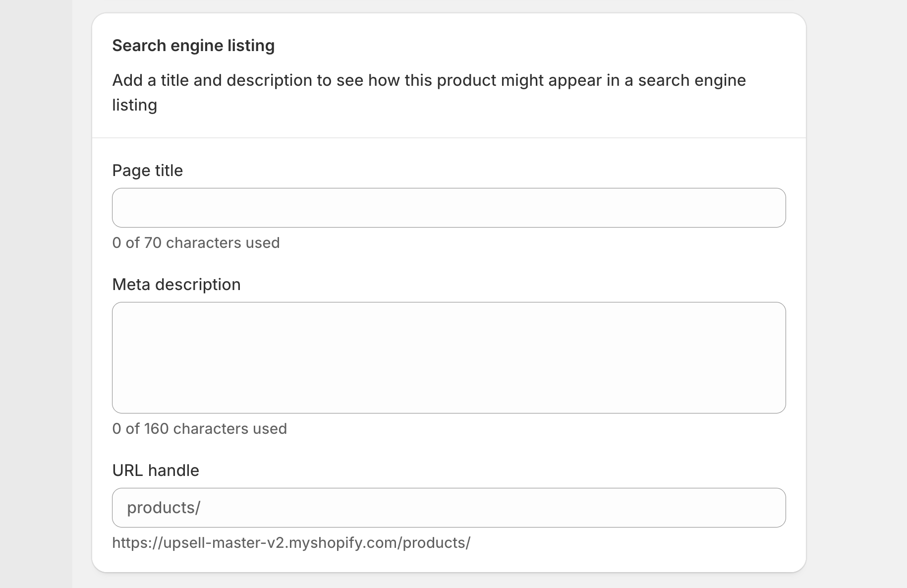Viewport: 907px width, 588px height.
Task: Click the "products/" prefix in URL handle
Action: click(164, 508)
